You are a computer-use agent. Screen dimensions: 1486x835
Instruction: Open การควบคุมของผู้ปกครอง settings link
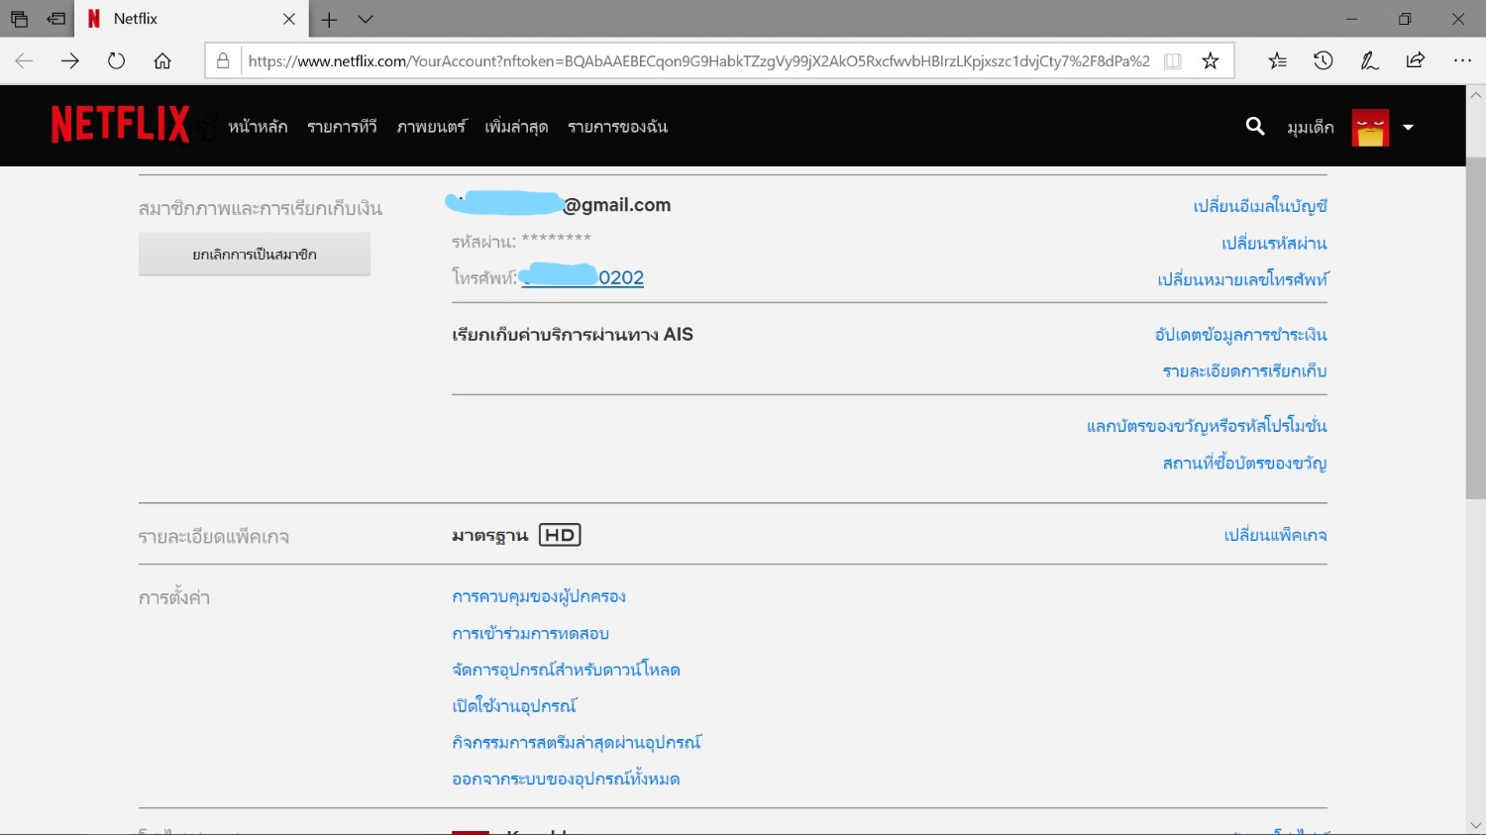point(539,596)
